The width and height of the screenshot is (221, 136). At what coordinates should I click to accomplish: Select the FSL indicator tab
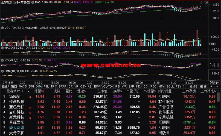[x=46, y=86]
